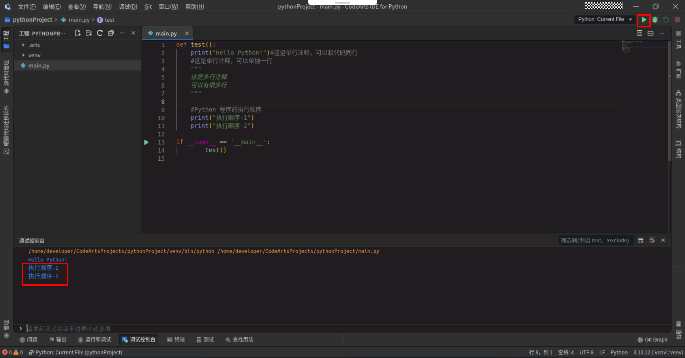Close the project panel

coord(133,33)
